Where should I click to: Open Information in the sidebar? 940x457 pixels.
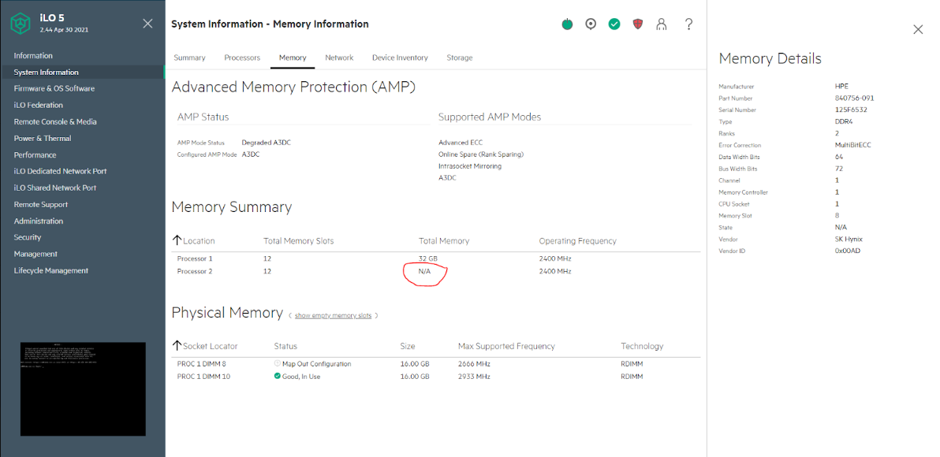coord(33,56)
